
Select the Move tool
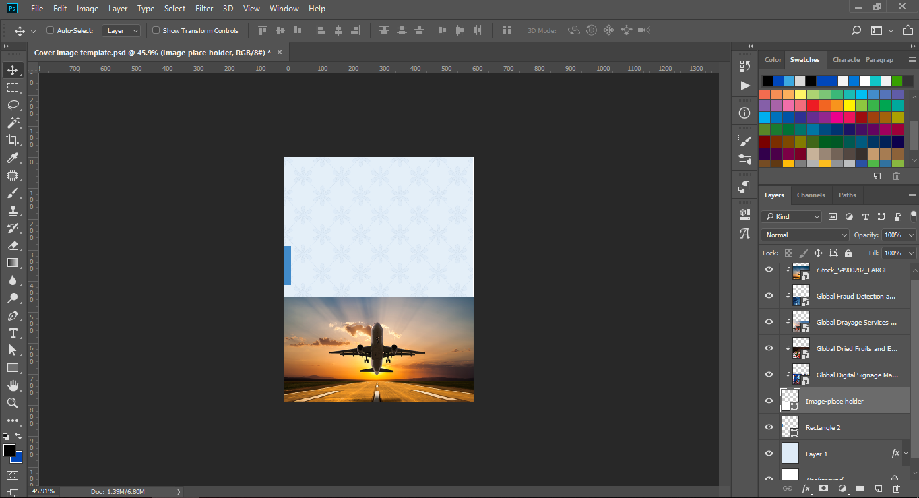pyautogui.click(x=14, y=69)
